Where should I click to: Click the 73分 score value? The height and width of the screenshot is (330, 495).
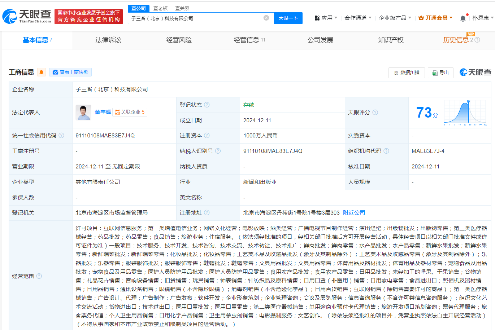click(x=427, y=113)
